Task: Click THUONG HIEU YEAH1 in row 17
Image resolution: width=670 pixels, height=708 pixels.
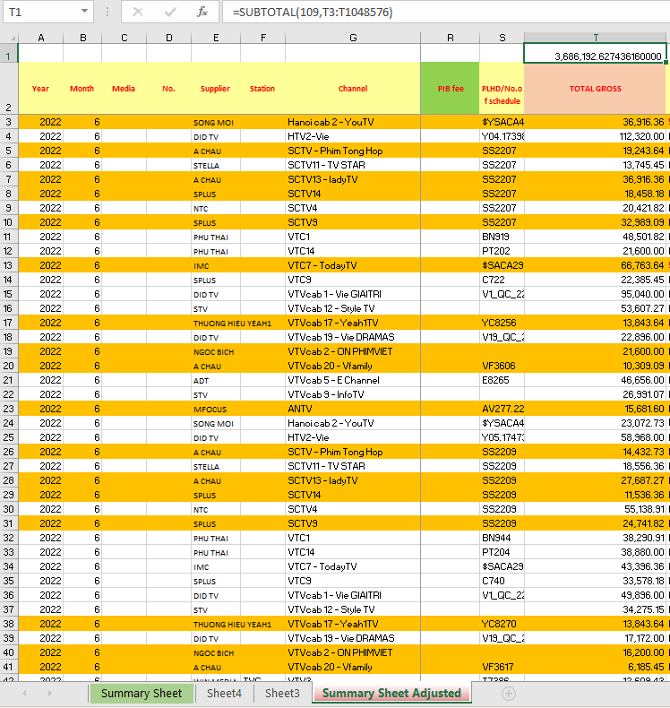Action: pos(232,323)
